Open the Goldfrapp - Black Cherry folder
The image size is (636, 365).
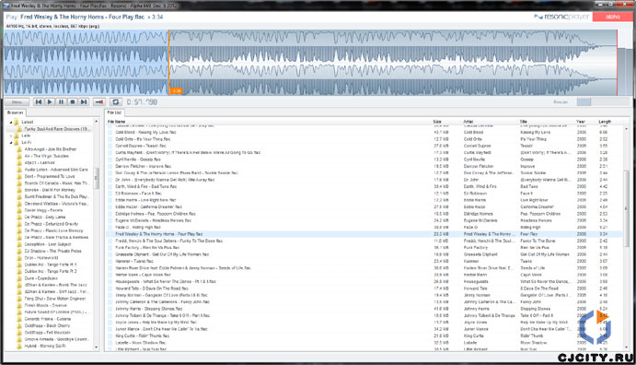(47, 325)
